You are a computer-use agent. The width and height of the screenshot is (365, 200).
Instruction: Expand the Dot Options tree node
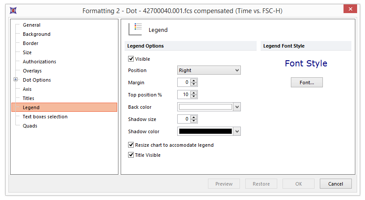[x=16, y=80]
